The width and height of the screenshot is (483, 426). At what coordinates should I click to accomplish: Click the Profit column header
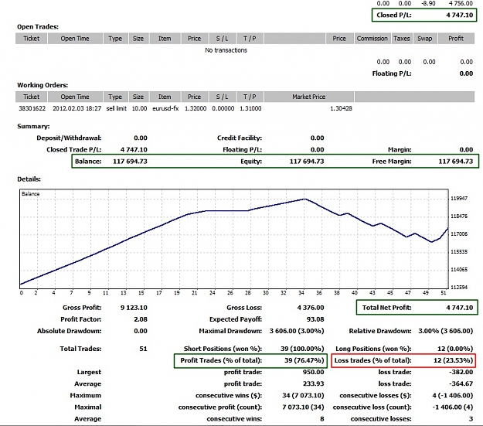(x=456, y=39)
